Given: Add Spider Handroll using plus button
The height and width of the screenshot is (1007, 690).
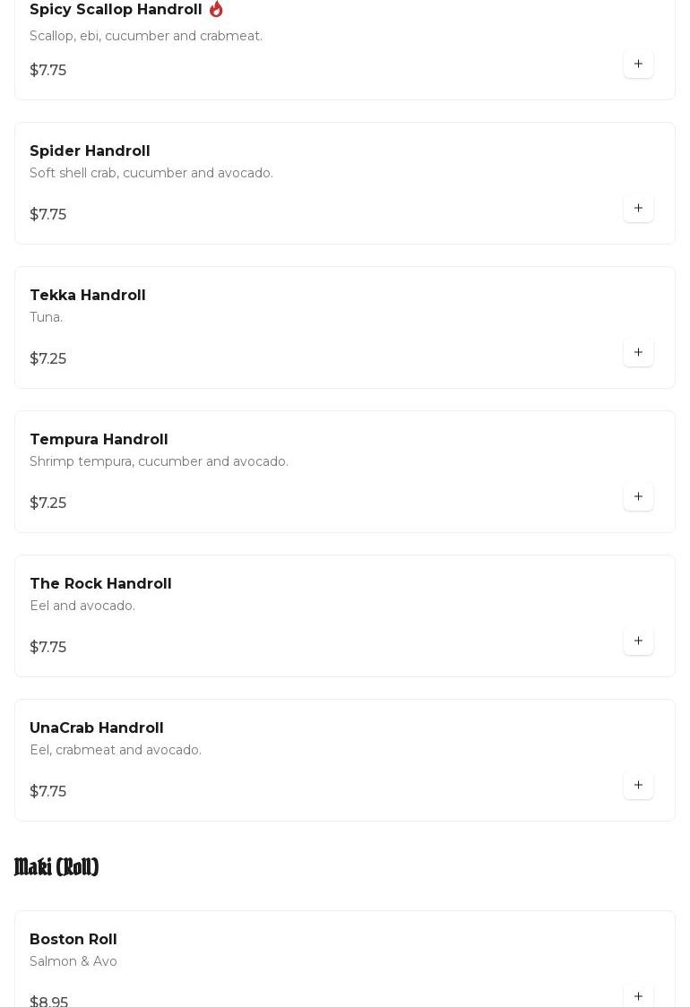Looking at the screenshot, I should 638,209.
